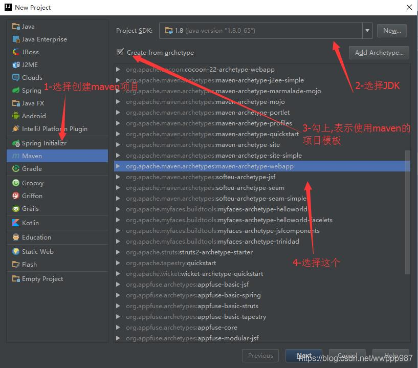Select myfaces-archetype-helloworld row

[262, 209]
